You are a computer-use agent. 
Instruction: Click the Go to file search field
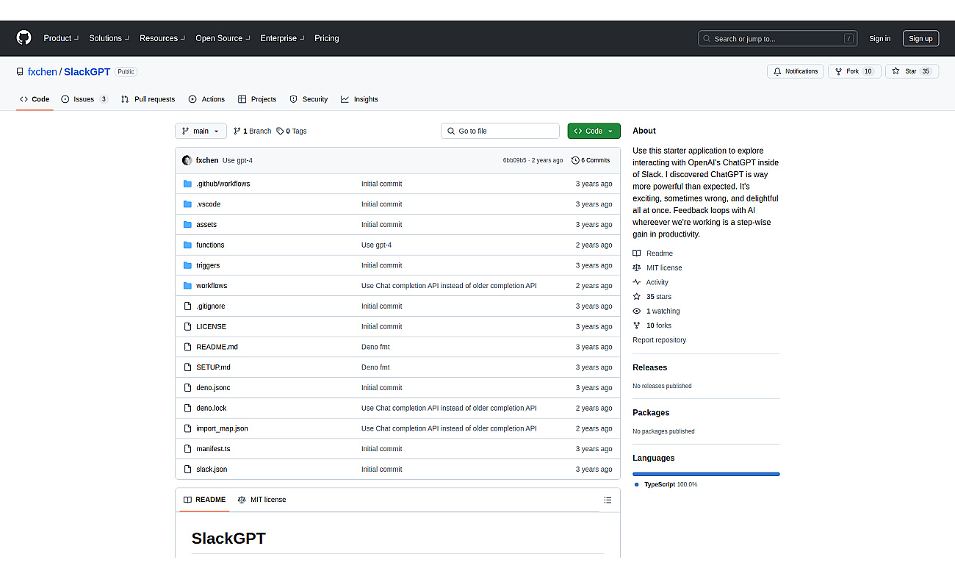pos(500,131)
